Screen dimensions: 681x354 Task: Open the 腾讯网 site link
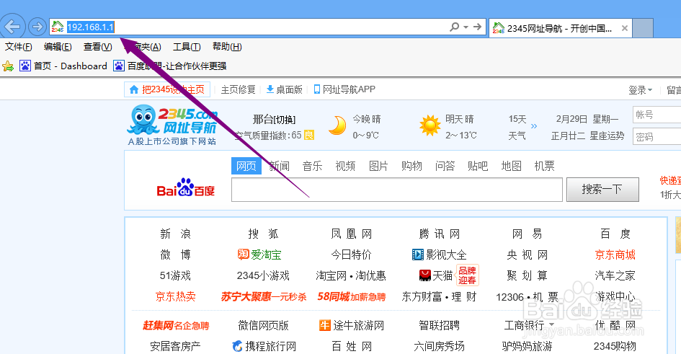(x=440, y=234)
